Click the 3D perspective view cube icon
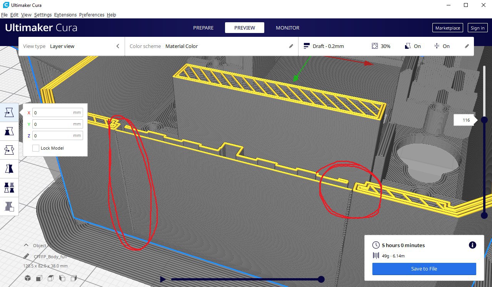Image resolution: width=492 pixels, height=287 pixels. pos(28,278)
